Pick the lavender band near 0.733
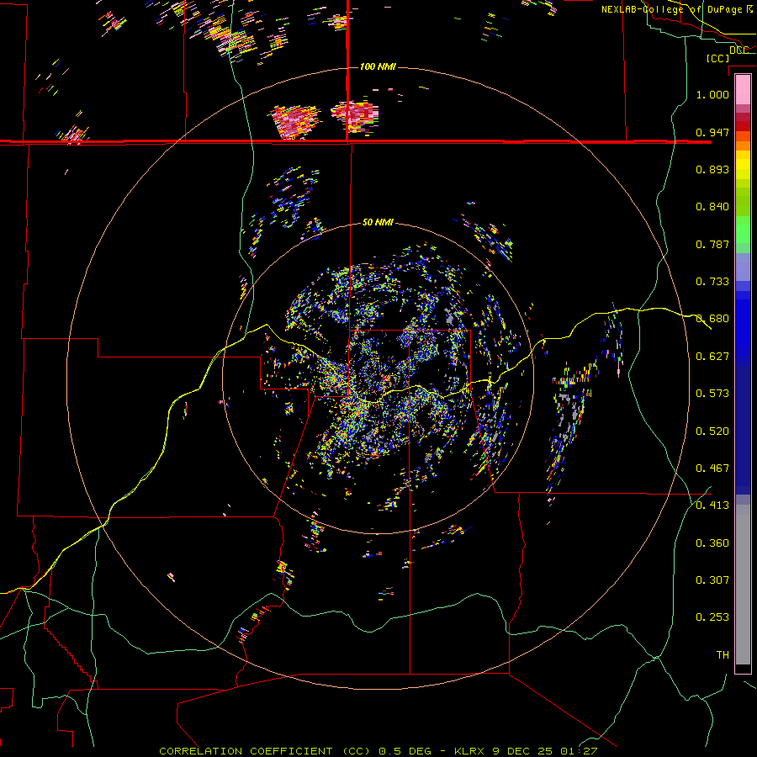Image resolution: width=757 pixels, height=757 pixels. (x=743, y=267)
